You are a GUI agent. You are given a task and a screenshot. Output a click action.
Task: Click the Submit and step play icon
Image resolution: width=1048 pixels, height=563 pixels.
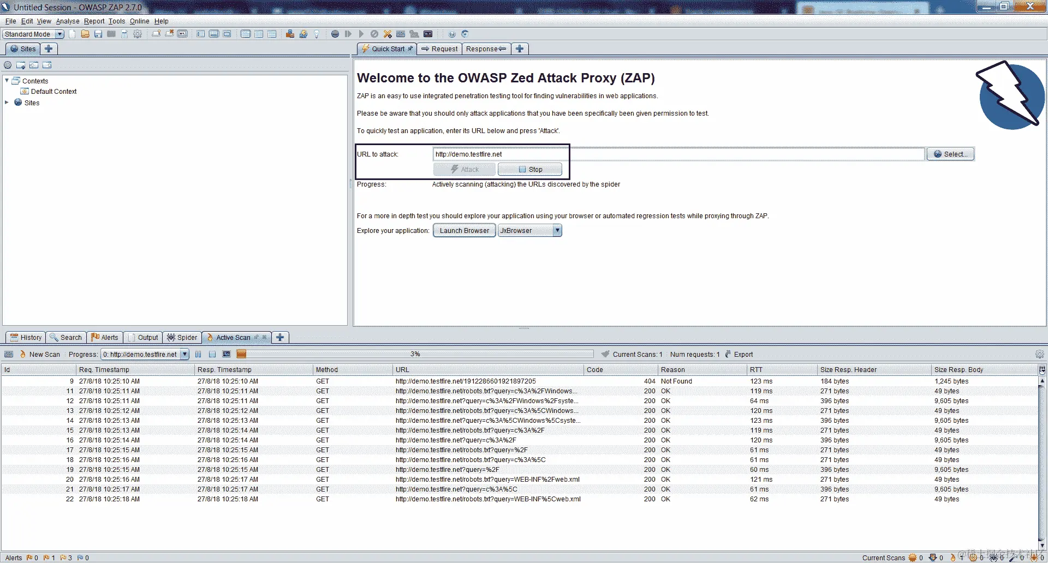(x=348, y=34)
